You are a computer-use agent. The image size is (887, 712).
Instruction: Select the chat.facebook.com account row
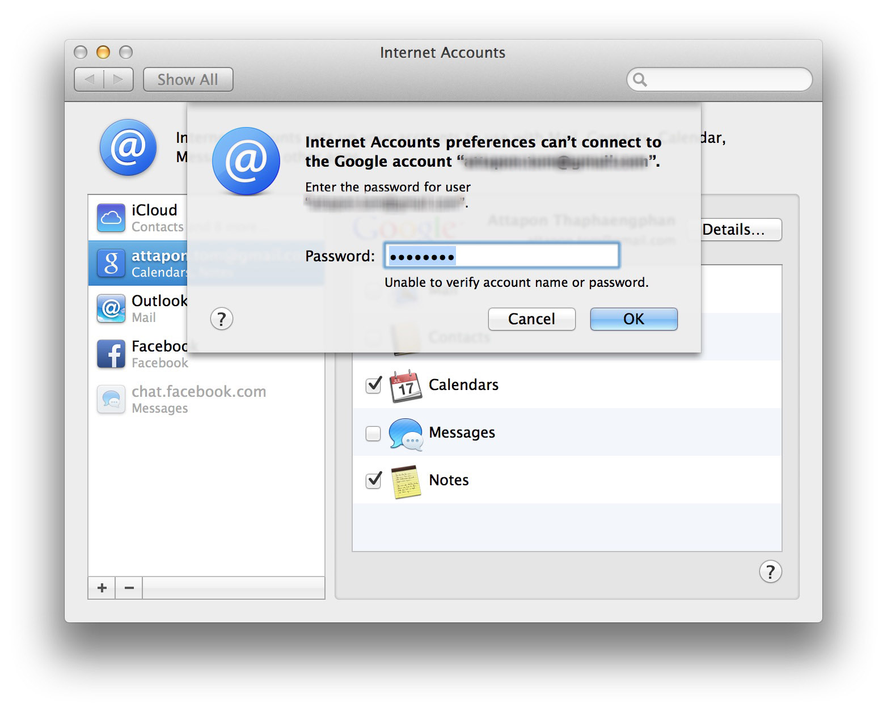[x=206, y=400]
